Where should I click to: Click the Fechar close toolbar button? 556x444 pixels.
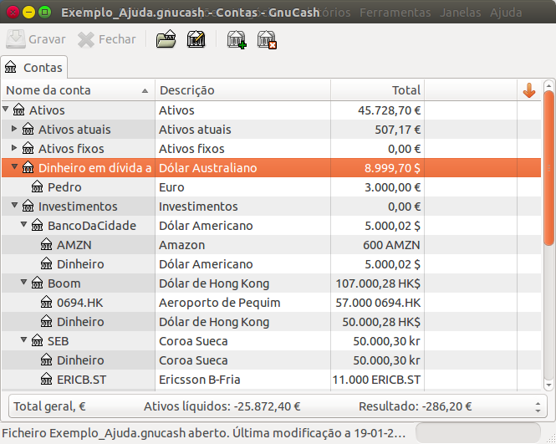(x=107, y=39)
